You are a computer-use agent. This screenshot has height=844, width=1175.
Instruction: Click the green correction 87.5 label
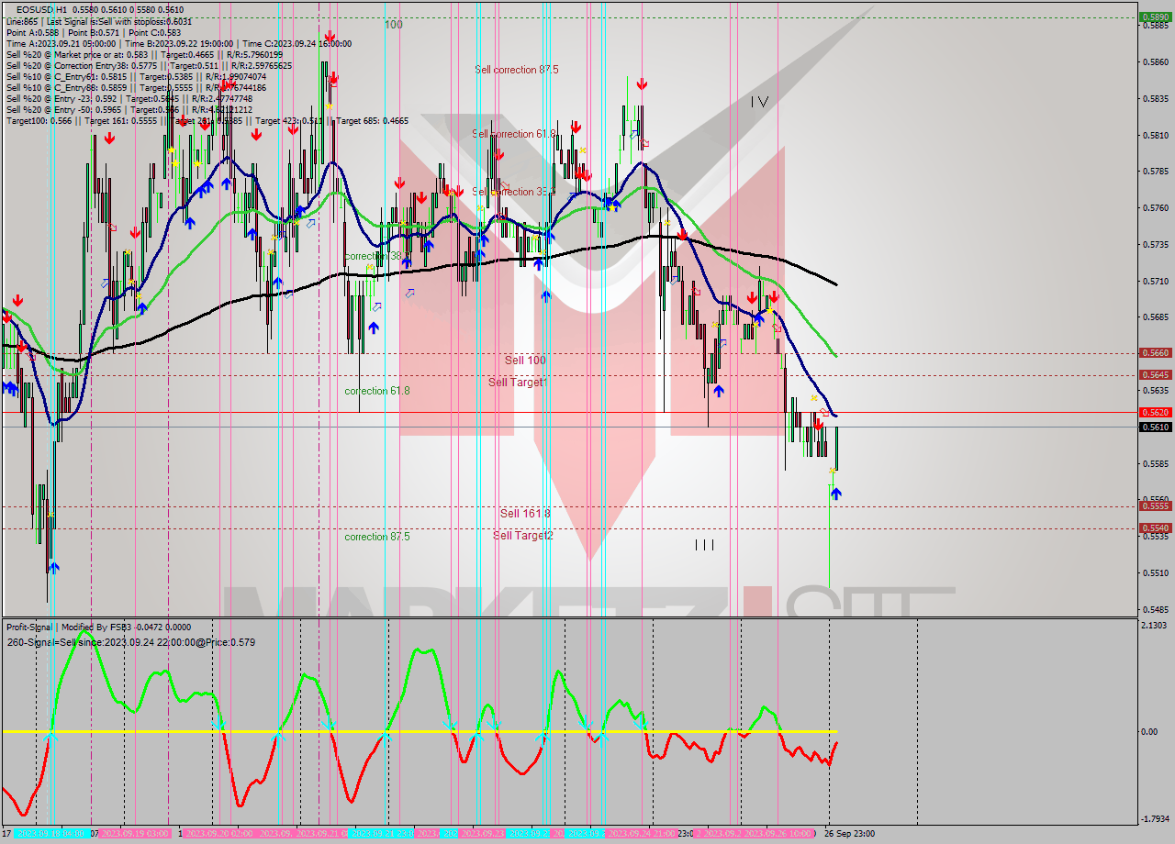(377, 537)
